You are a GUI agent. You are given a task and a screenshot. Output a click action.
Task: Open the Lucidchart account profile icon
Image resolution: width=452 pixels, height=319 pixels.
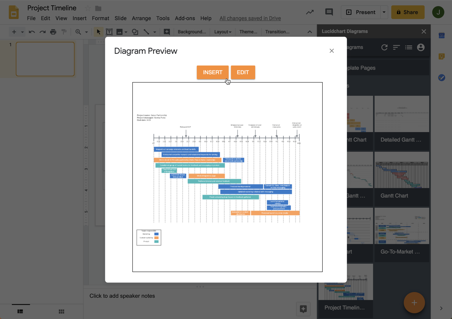tap(421, 47)
